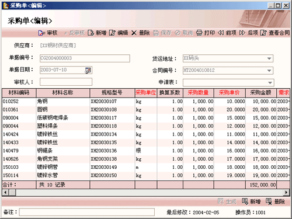Click the unit price cell 19.0000
Viewport: 292px width, 219px height.
pos(230,175)
